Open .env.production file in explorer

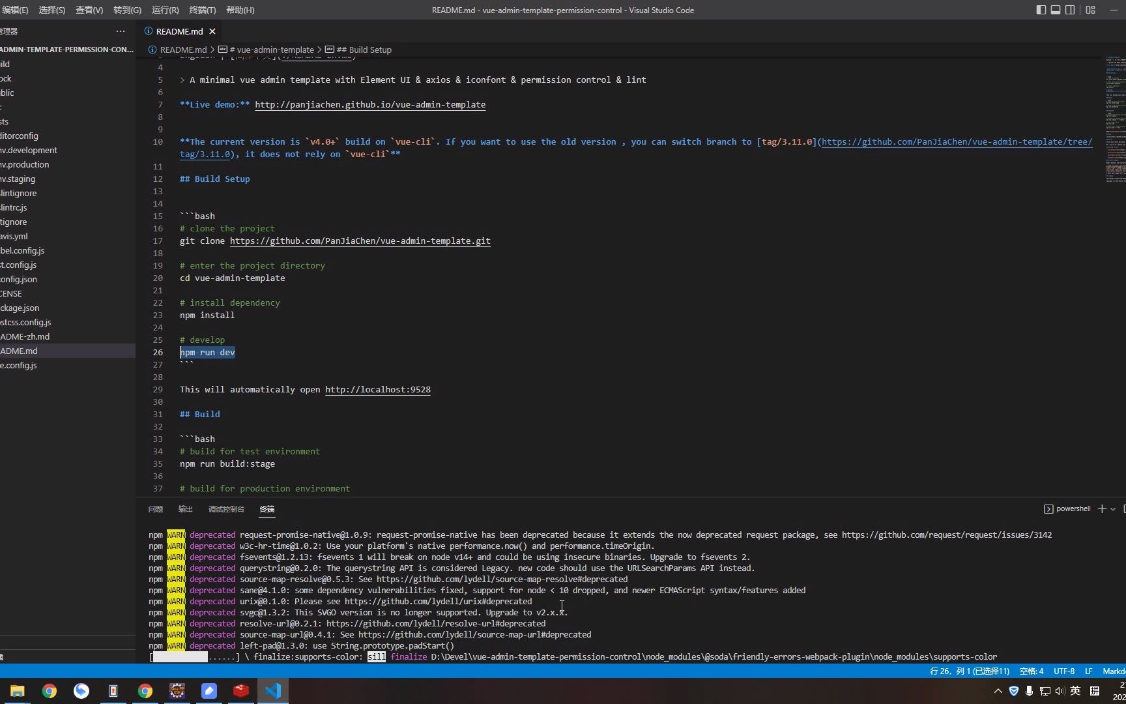68,164
